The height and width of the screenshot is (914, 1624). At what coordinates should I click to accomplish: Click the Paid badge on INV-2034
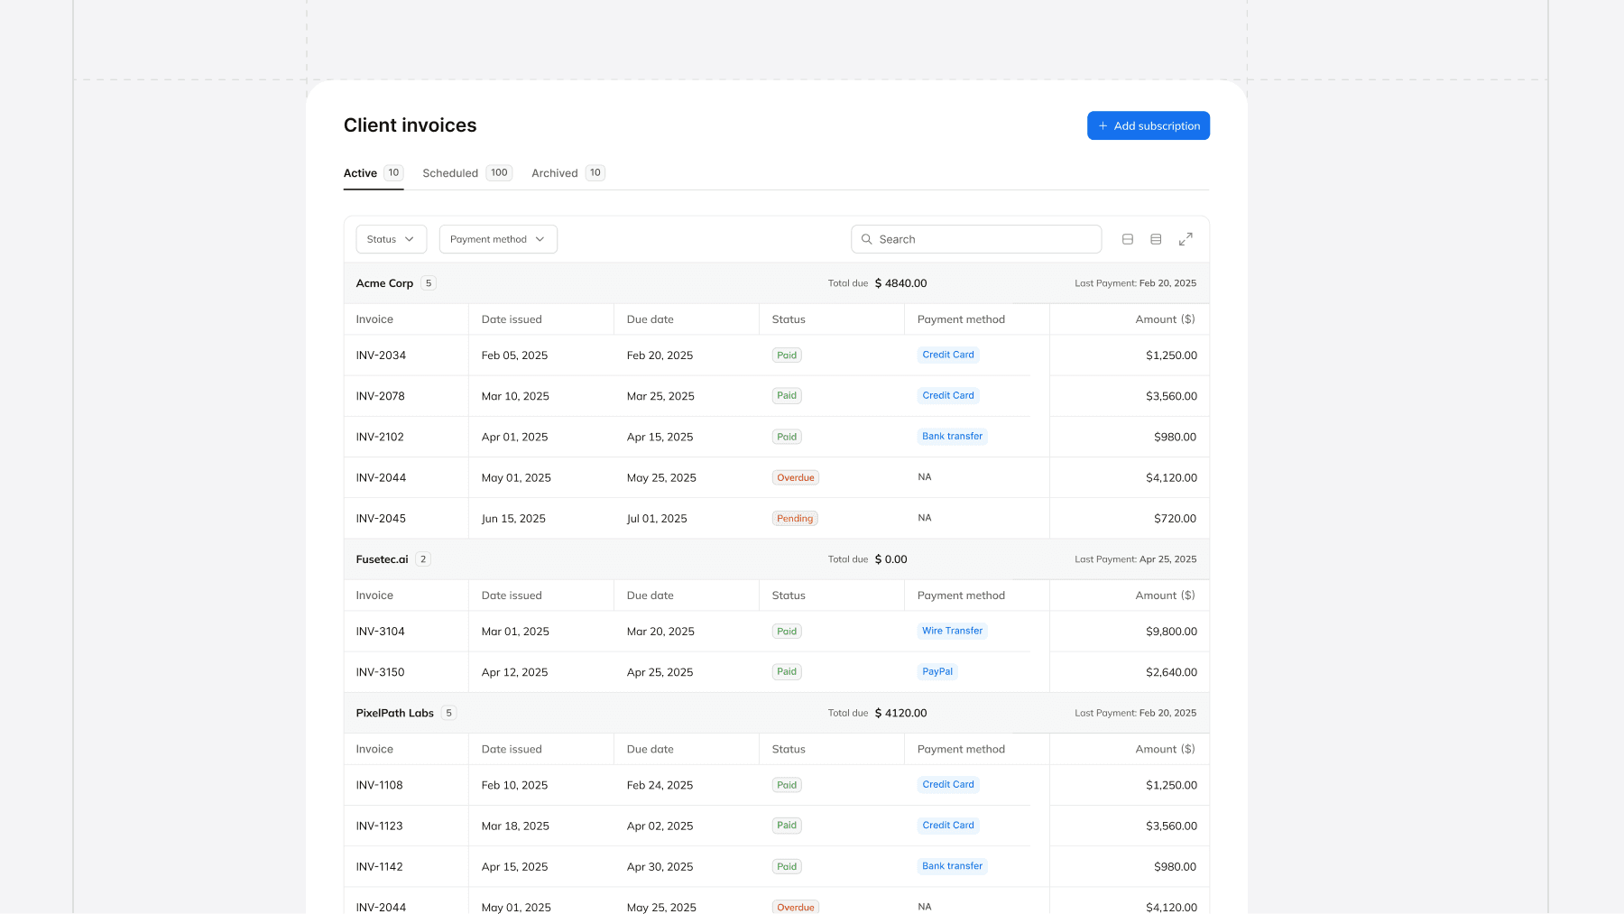point(787,355)
